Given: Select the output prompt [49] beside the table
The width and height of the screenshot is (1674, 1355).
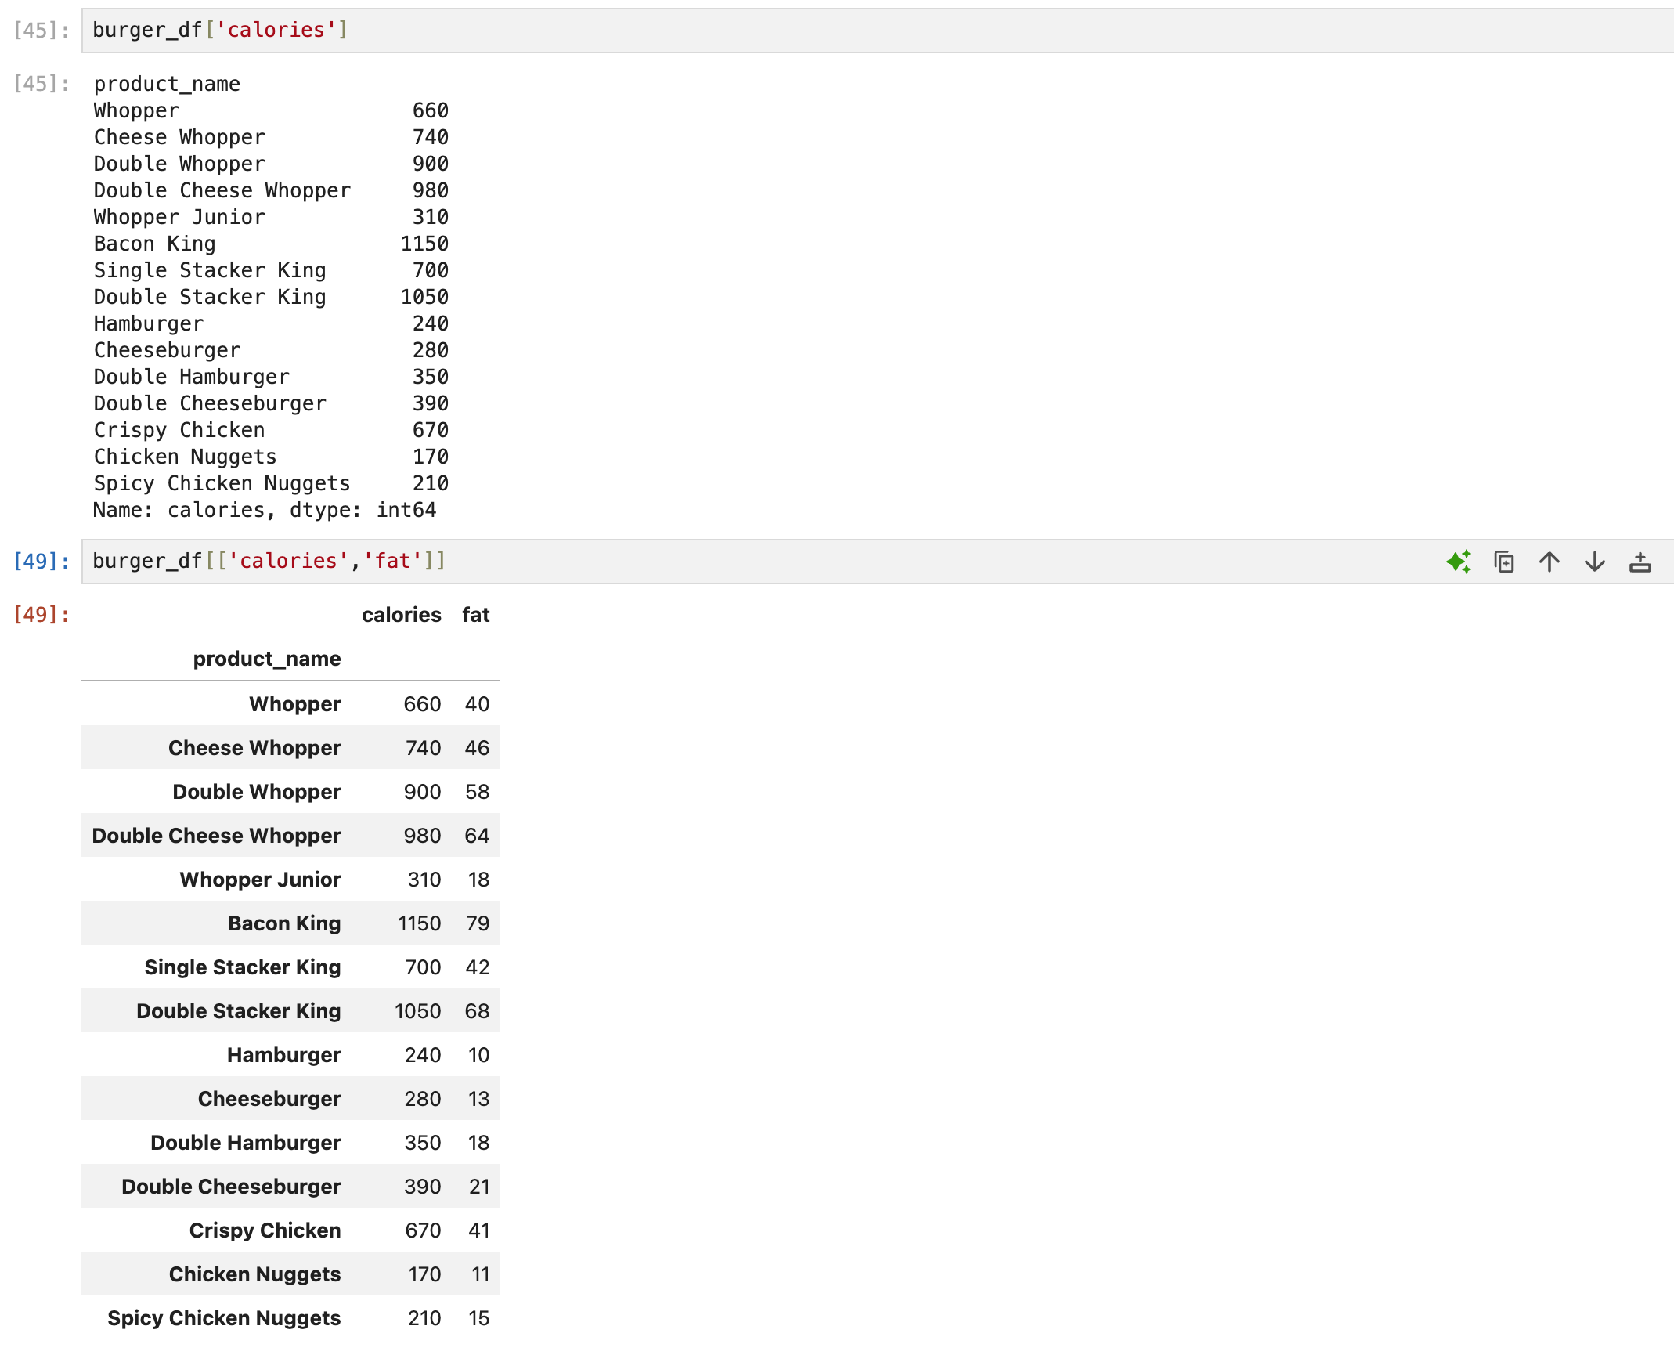Looking at the screenshot, I should (x=41, y=615).
